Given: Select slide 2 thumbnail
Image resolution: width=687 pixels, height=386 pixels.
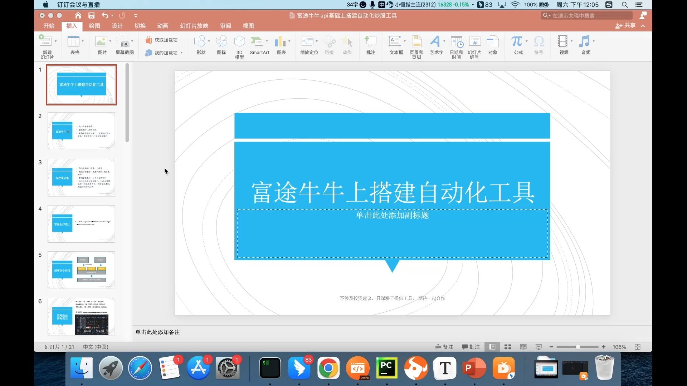Looking at the screenshot, I should (82, 131).
